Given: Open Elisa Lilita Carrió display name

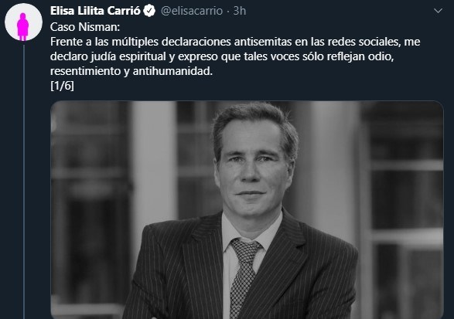Looking at the screenshot, I should (95, 11).
